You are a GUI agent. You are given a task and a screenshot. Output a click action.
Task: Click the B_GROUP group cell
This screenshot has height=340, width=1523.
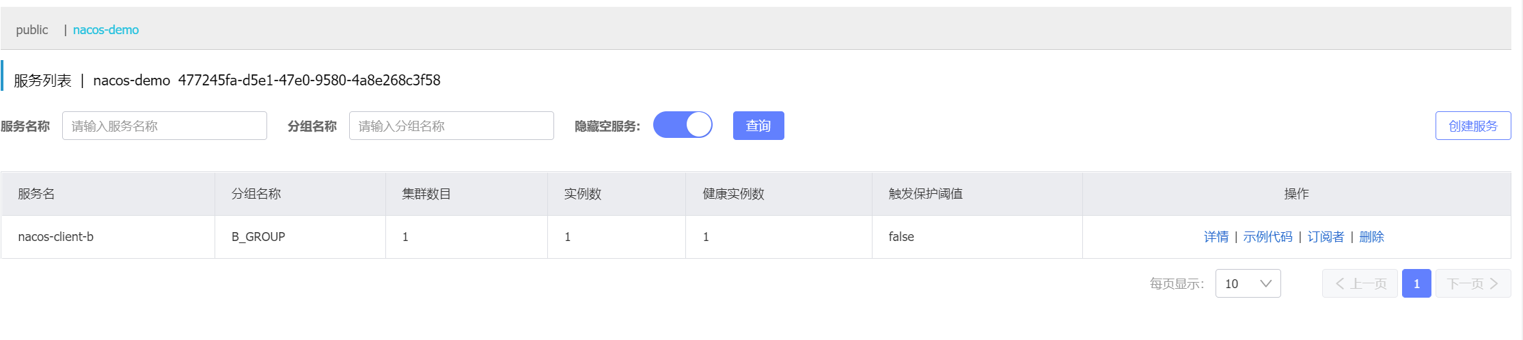[x=258, y=237]
